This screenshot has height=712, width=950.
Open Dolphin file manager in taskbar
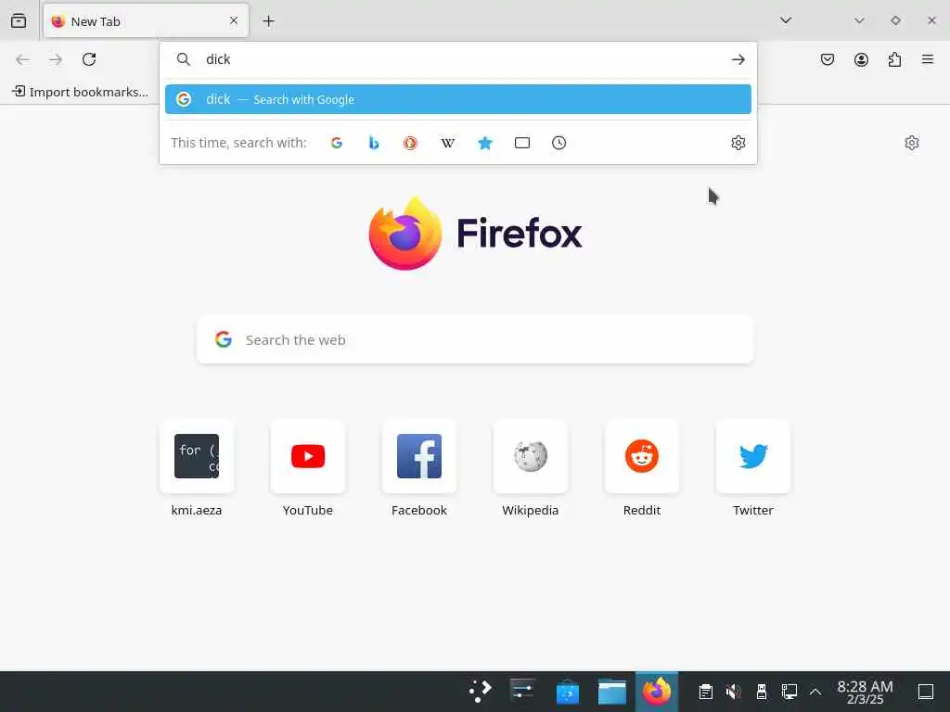(x=612, y=692)
